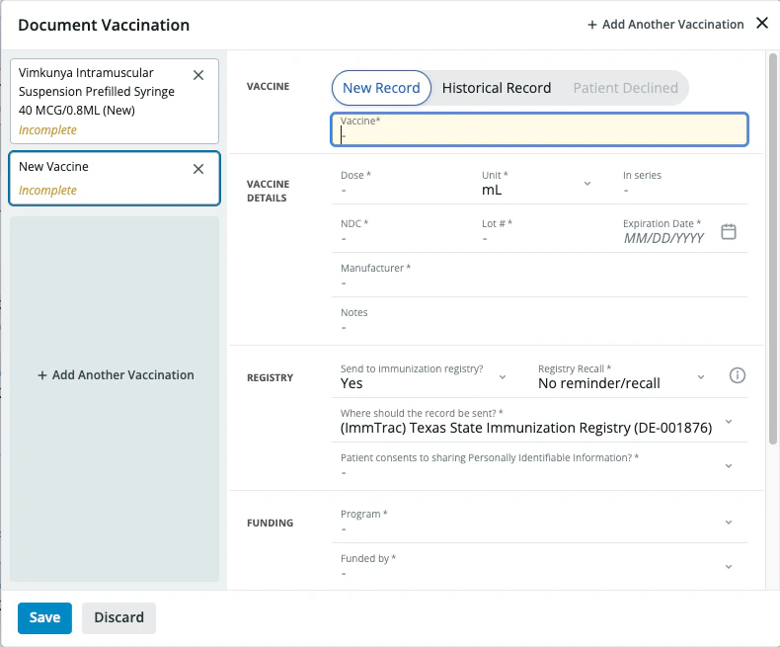Viewport: 780px width, 647px height.
Task: Discard the vaccination changes
Action: click(118, 618)
